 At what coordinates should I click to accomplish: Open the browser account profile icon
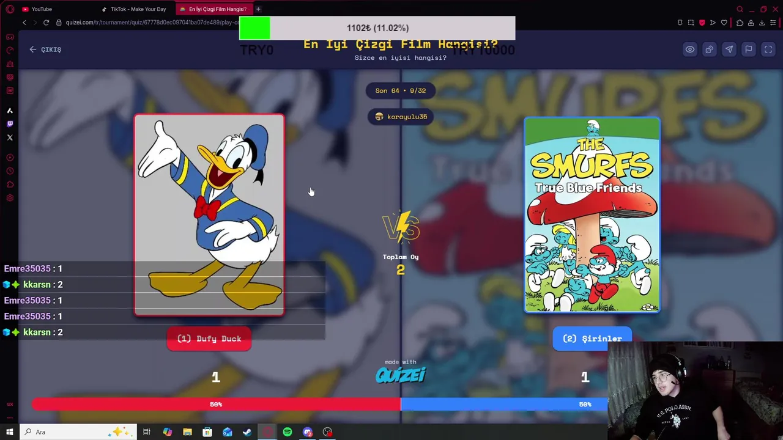[x=751, y=23]
